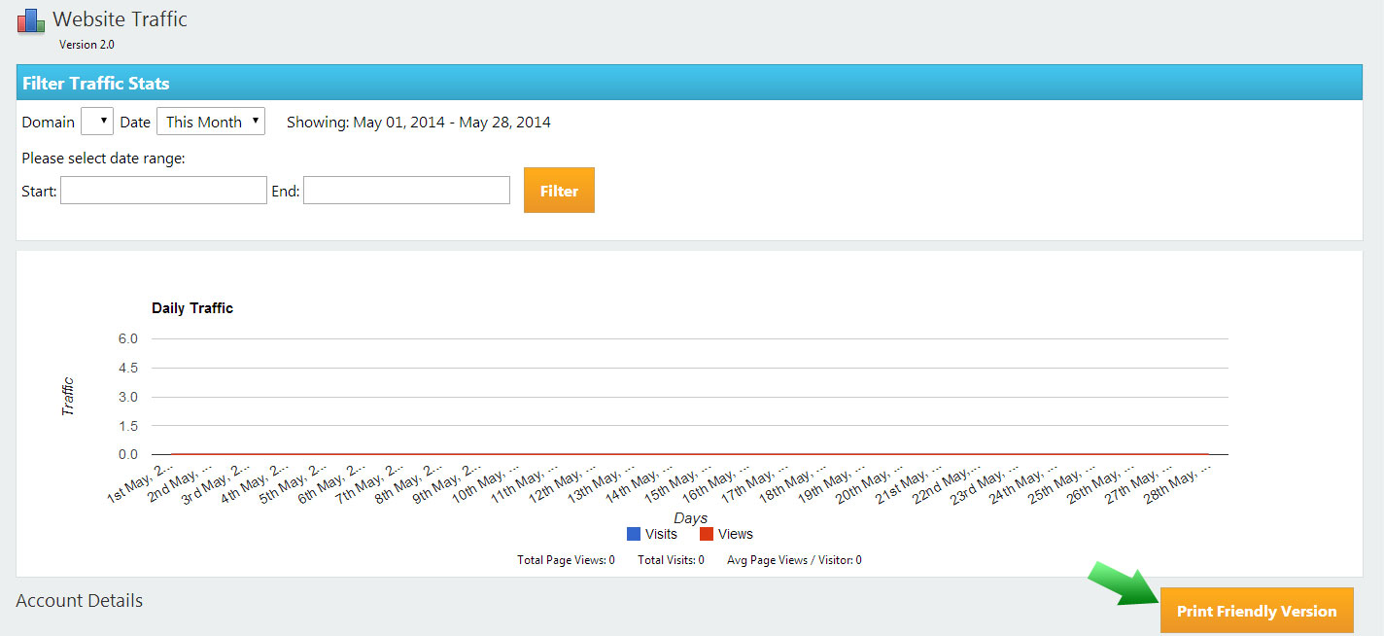The height and width of the screenshot is (636, 1384).
Task: Click the Website Traffic heading text
Action: (x=120, y=18)
